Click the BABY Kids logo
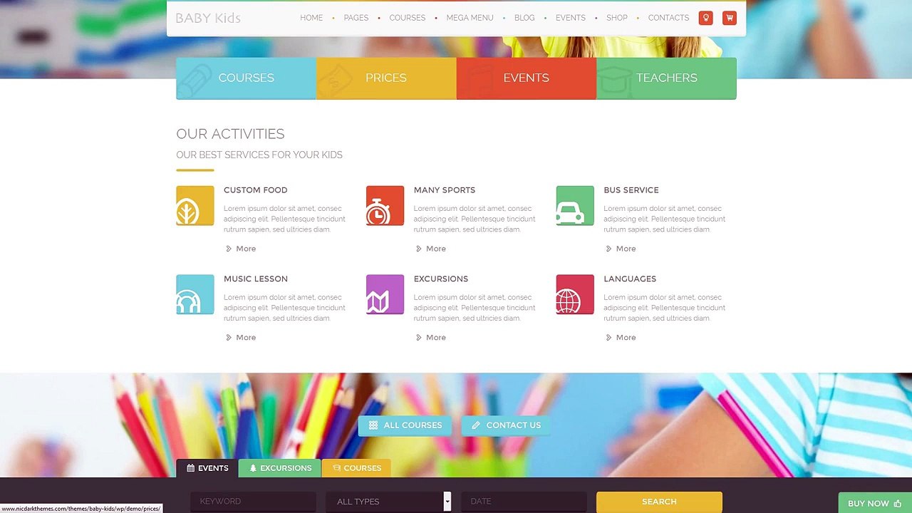The image size is (912, 513). [x=208, y=18]
